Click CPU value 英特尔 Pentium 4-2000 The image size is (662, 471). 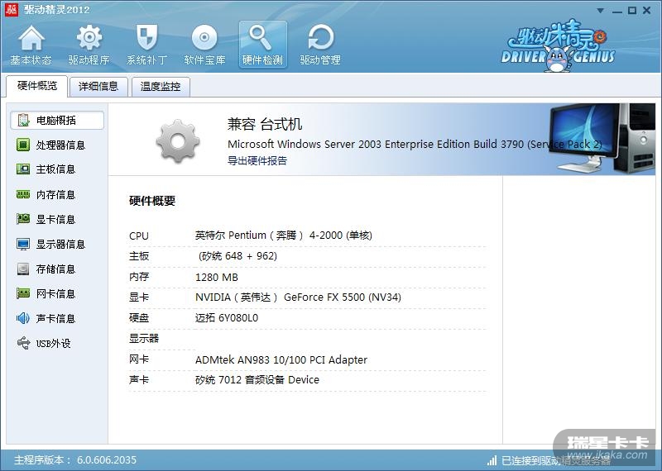(284, 235)
